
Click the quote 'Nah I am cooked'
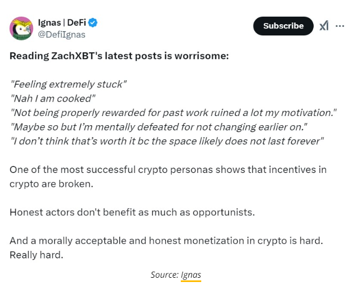pos(53,99)
